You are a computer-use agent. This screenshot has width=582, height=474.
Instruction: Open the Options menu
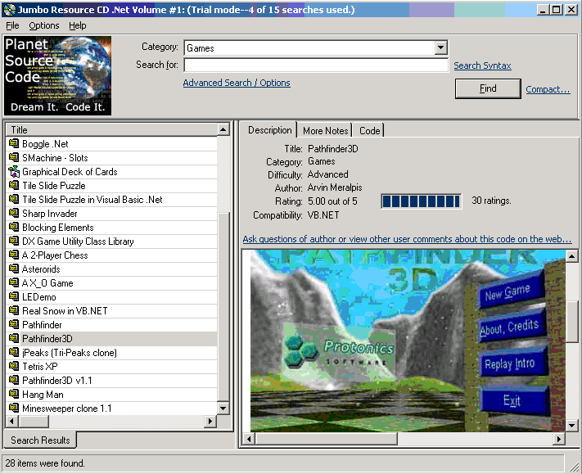click(x=44, y=25)
